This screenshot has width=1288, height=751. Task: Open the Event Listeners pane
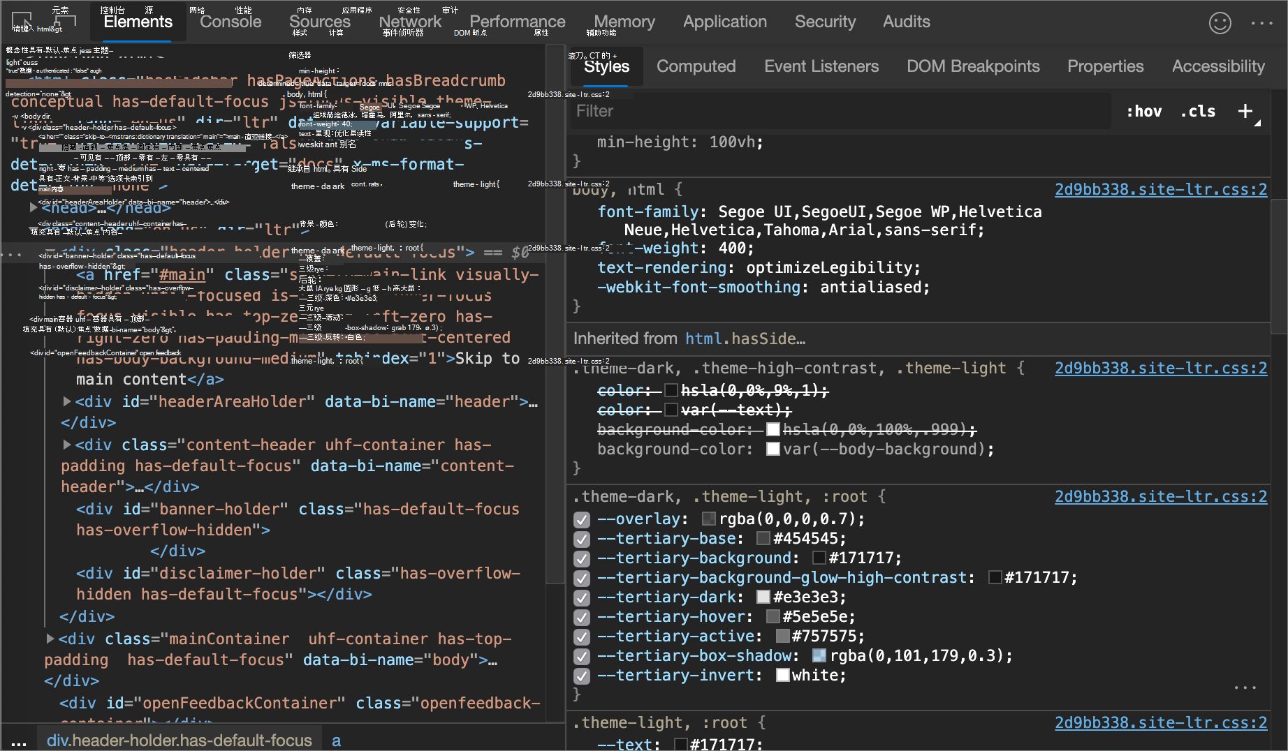pos(821,66)
